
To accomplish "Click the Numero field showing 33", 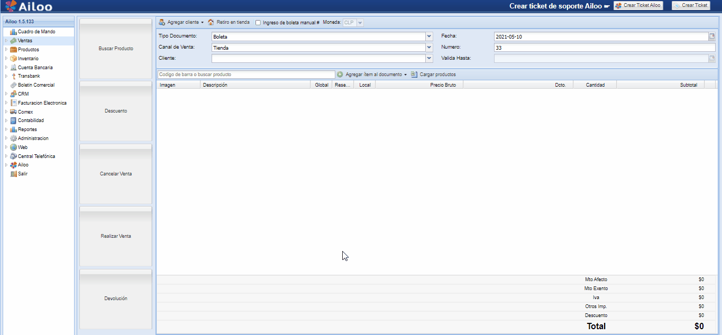I will click(605, 48).
